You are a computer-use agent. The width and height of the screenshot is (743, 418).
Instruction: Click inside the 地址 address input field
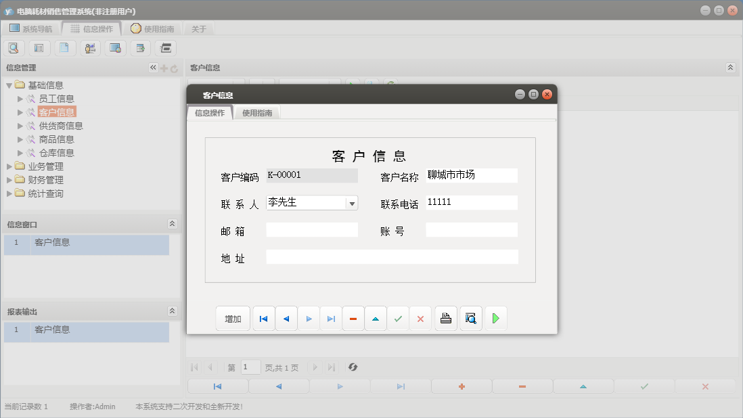pos(392,256)
